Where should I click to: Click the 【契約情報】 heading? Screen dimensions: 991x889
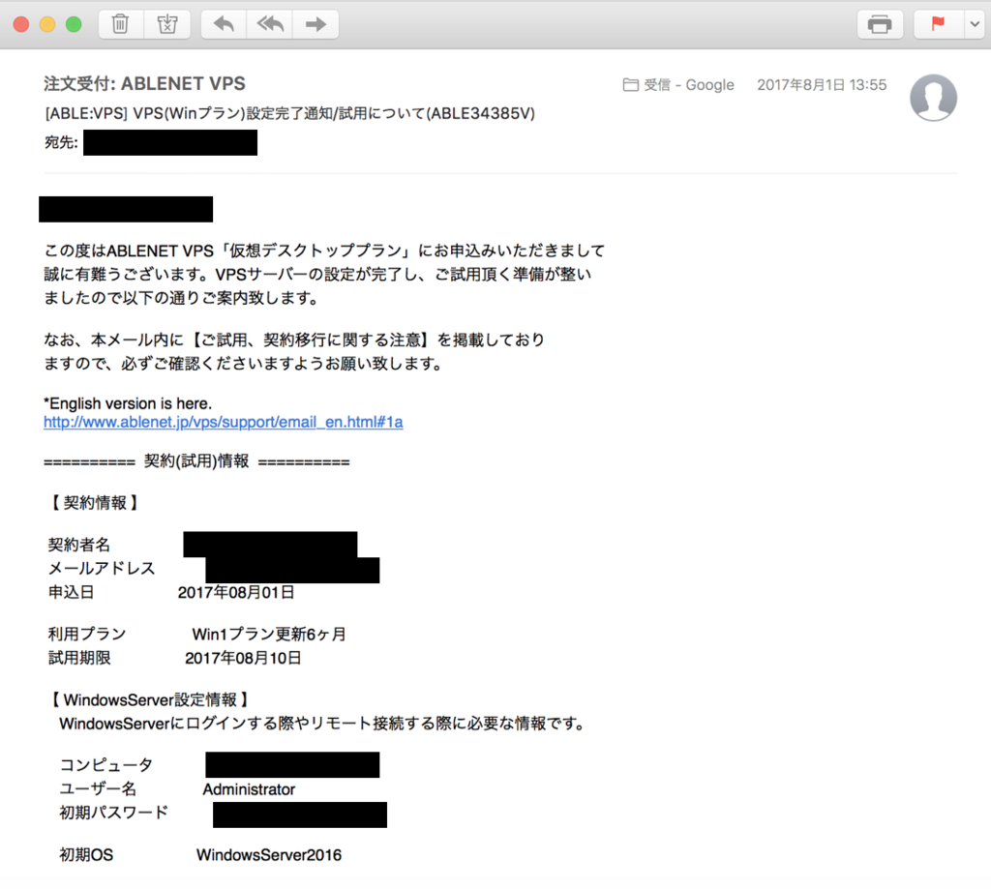coord(95,503)
